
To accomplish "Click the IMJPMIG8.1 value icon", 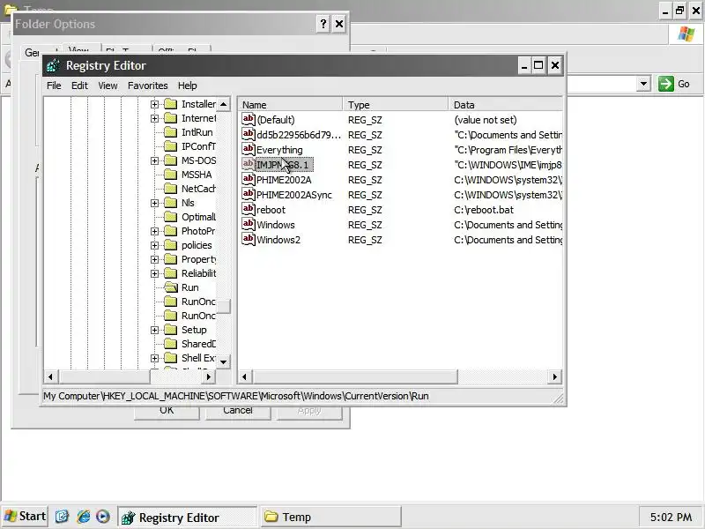I will (249, 164).
